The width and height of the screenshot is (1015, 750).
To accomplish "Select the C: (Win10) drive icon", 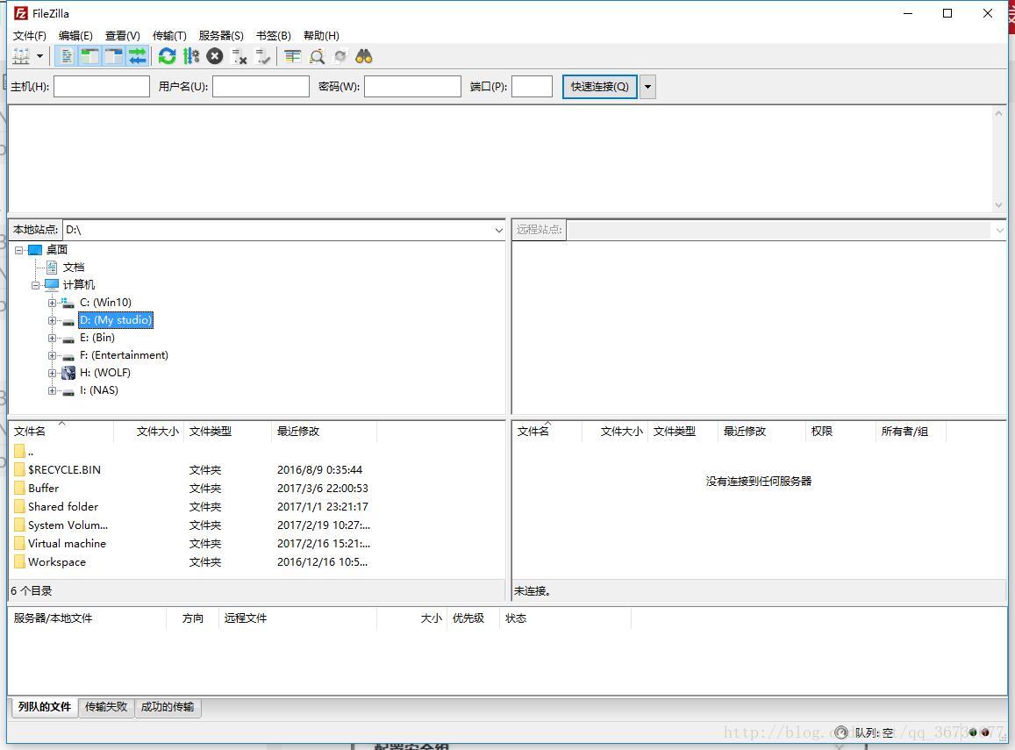I will tap(68, 303).
